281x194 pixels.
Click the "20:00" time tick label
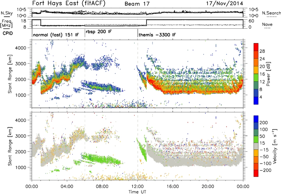click(x=208, y=187)
